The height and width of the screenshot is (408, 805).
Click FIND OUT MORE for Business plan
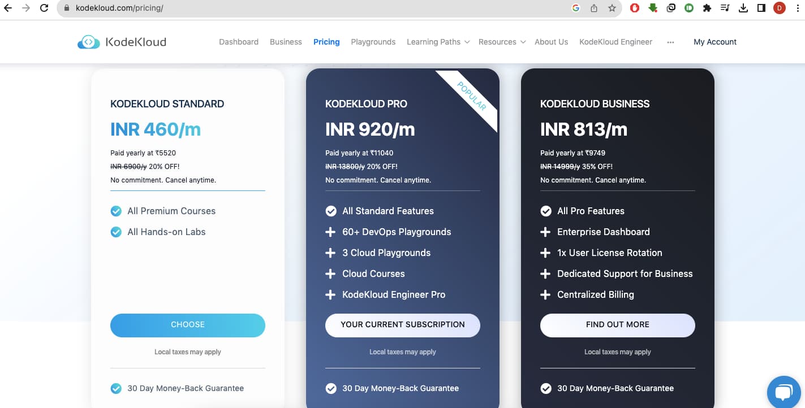(x=618, y=325)
